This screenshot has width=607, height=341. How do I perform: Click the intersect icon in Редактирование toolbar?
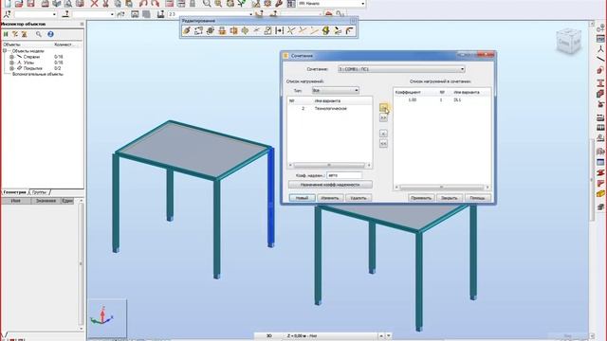click(x=291, y=30)
